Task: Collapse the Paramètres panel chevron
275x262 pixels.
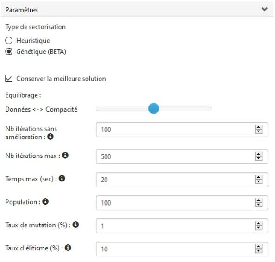Action: [x=264, y=9]
